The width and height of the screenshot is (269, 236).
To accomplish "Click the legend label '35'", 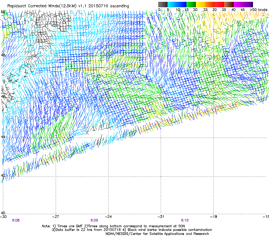I will pyautogui.click(x=224, y=10).
